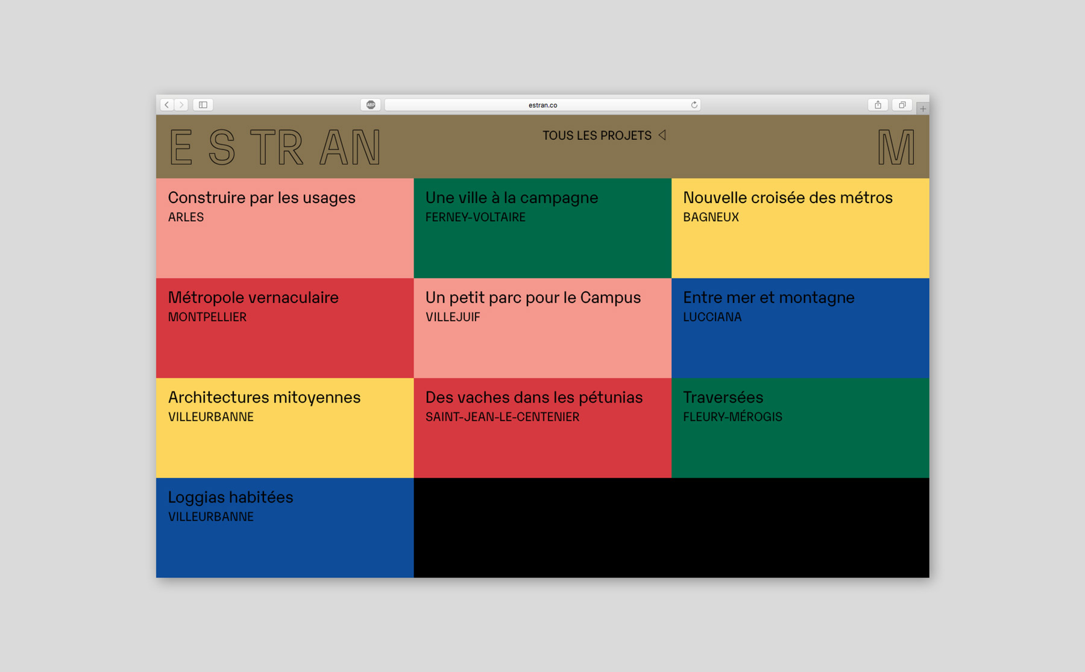Open the Loggias habitées project tile
This screenshot has width=1085, height=672.
click(x=285, y=527)
